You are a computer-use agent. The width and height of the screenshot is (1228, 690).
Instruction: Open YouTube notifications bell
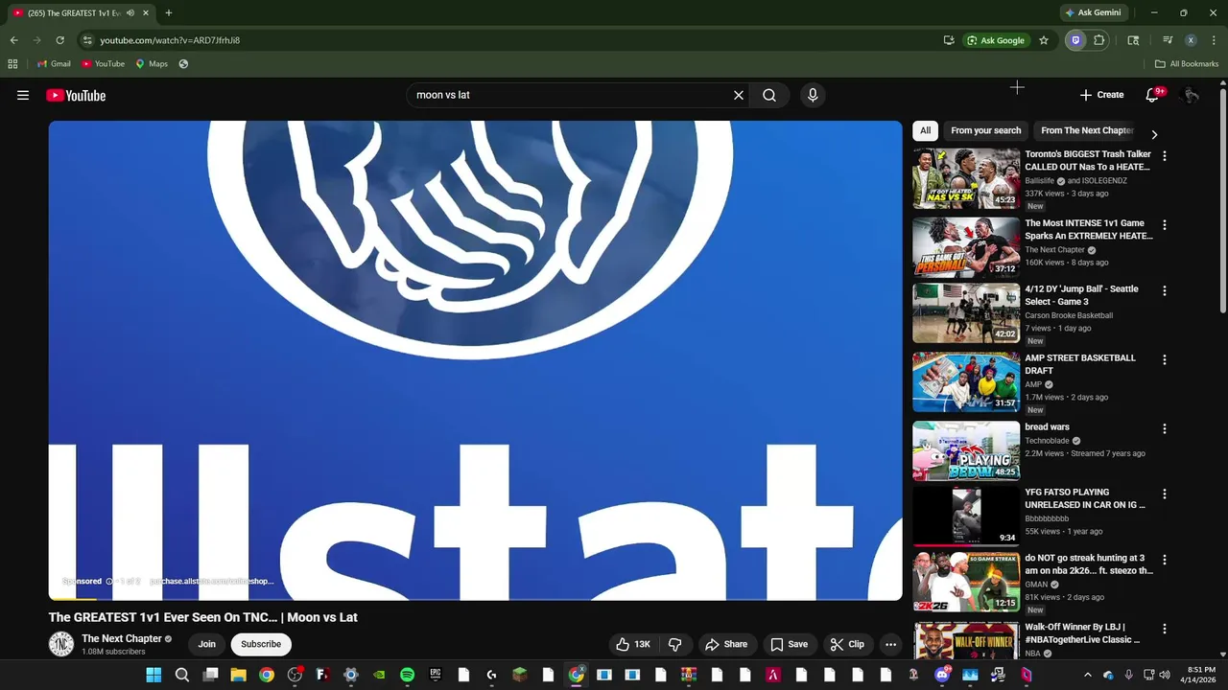point(1153,95)
